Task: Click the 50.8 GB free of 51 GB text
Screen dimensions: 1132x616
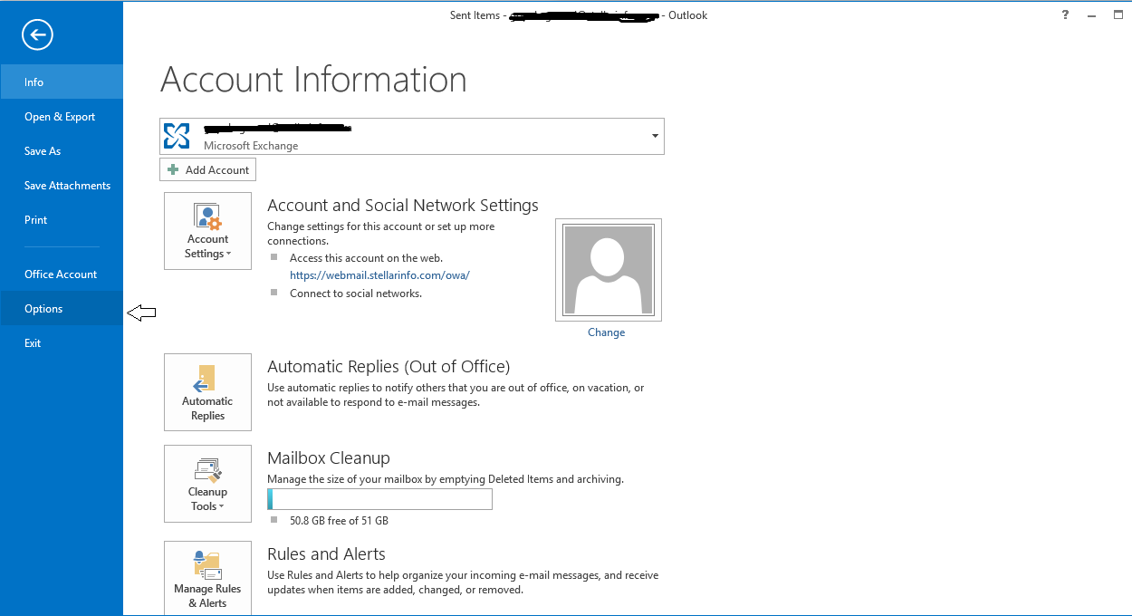Action: point(339,521)
